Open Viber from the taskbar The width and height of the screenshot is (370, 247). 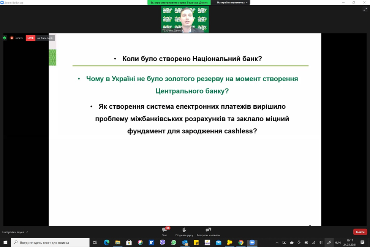[163, 242]
